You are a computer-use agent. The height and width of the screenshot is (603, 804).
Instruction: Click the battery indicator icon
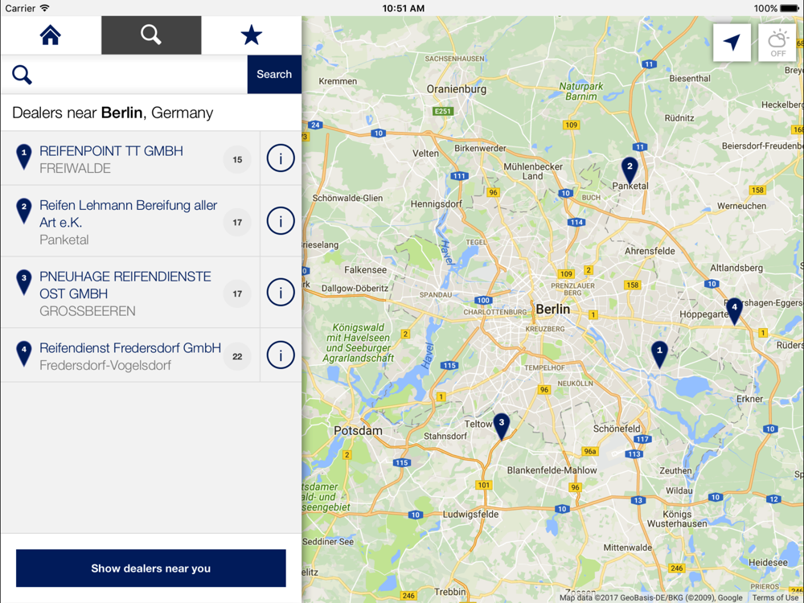[x=790, y=8]
